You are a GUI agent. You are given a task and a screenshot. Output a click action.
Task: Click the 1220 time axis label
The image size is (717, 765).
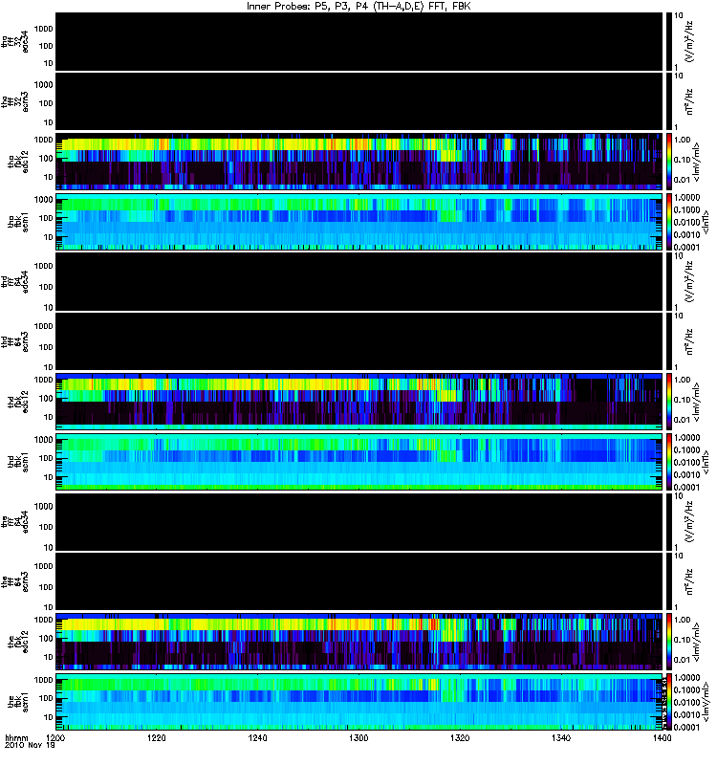pos(157,738)
